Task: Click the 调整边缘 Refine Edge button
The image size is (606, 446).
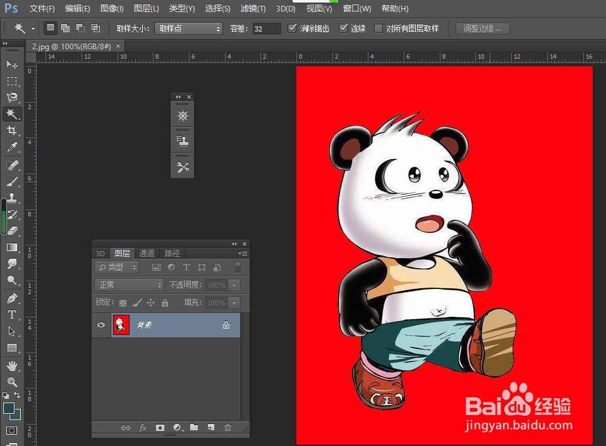Action: [482, 28]
